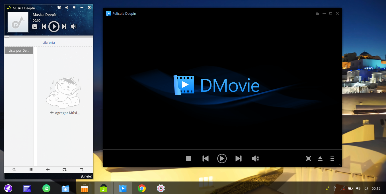Check the battery tray icon
Image resolution: width=386 pixels, height=194 pixels.
click(351, 188)
